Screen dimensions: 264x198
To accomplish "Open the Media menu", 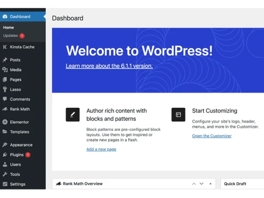I will pyautogui.click(x=23, y=70).
